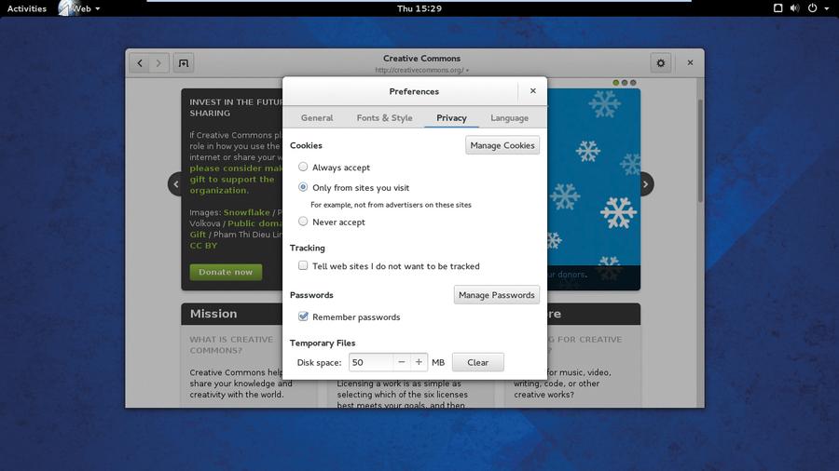
Task: Select the first green carousel dot
Action: 616,83
